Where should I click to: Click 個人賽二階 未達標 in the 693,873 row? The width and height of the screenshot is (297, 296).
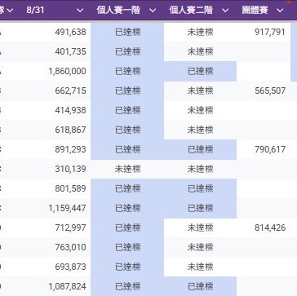[200, 267]
